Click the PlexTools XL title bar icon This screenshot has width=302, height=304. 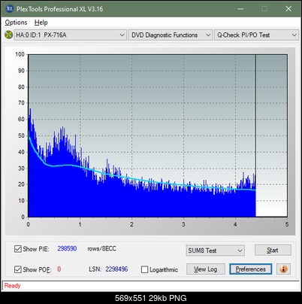tap(9, 9)
